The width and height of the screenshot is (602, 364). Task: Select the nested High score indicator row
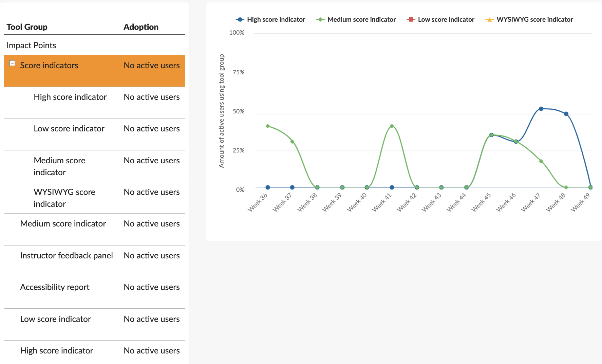pos(94,103)
